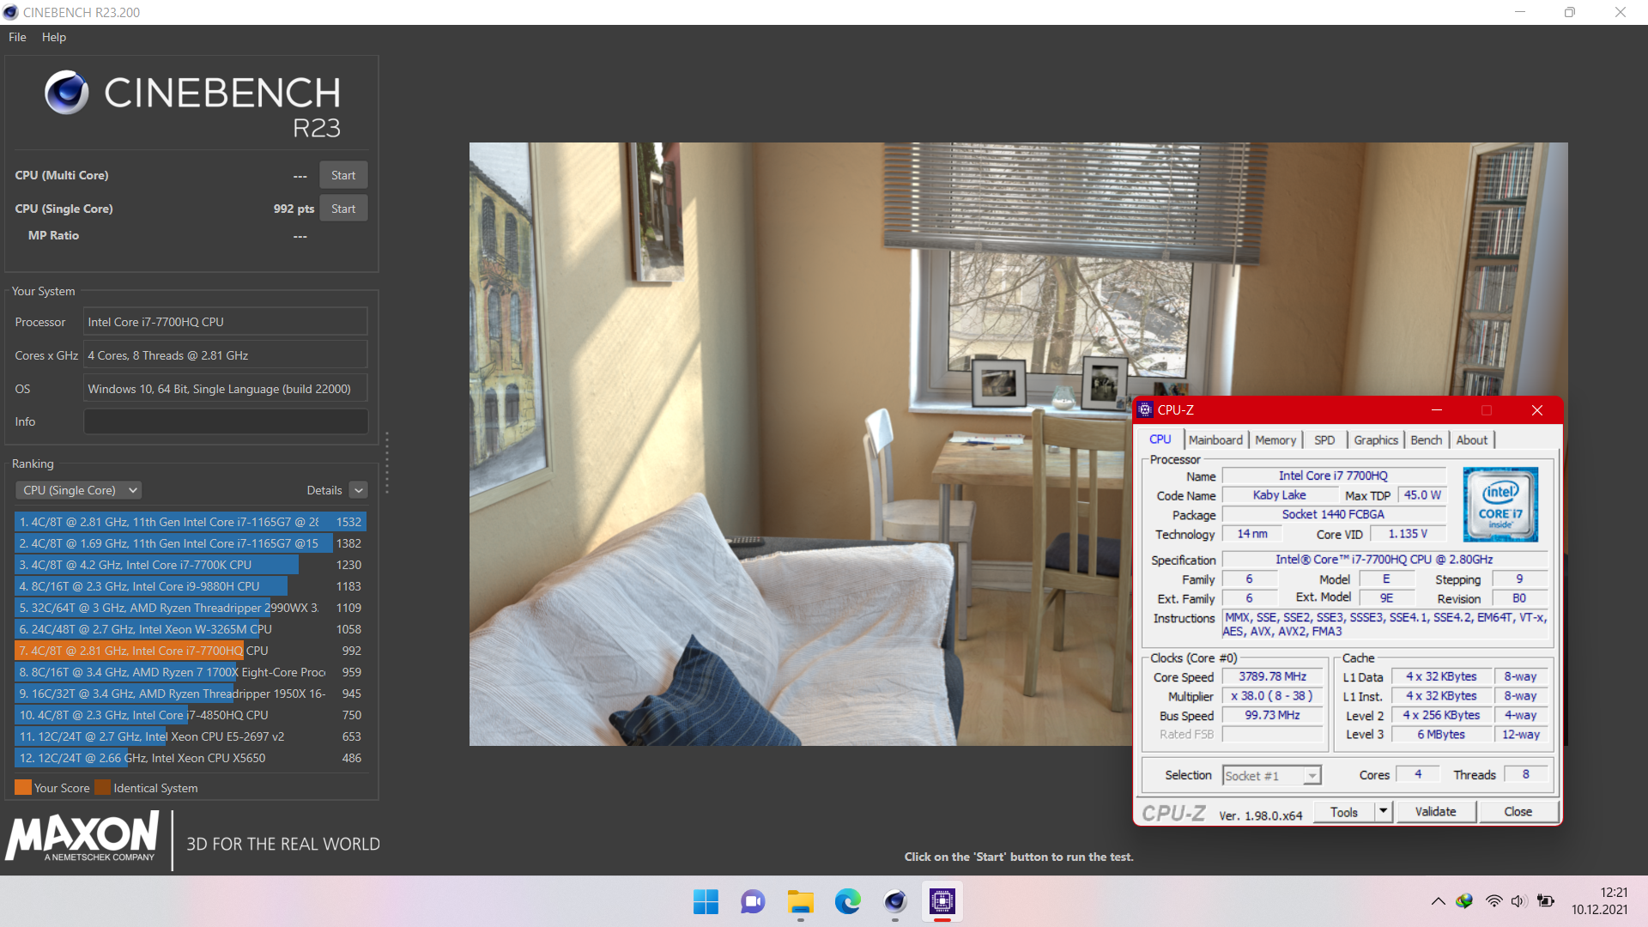Open the Wi-Fi network tray icon

click(x=1493, y=901)
